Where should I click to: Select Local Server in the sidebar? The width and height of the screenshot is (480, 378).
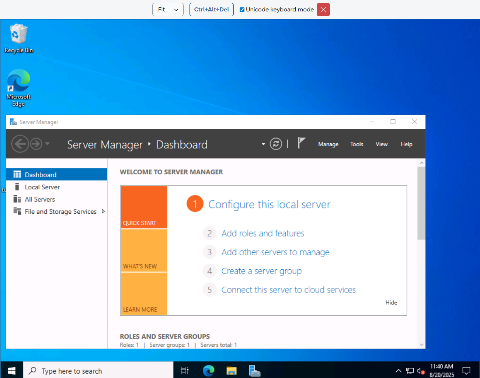[42, 187]
